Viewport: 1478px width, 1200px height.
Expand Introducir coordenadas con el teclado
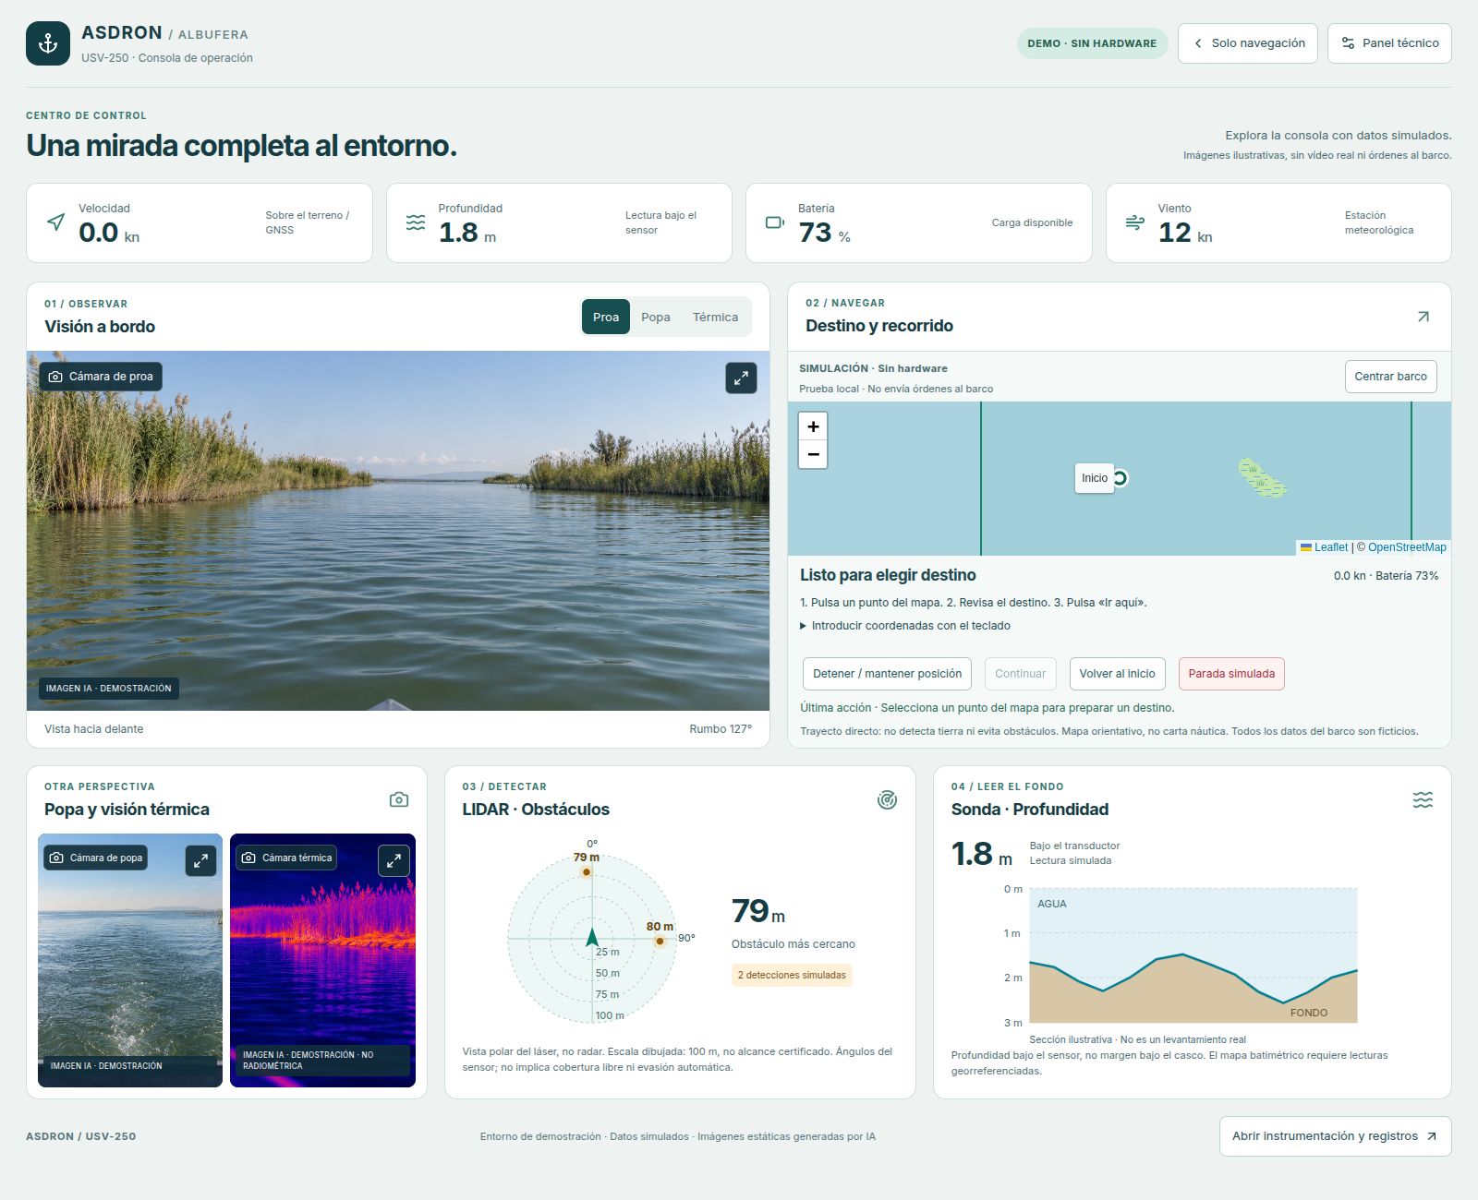(x=905, y=626)
